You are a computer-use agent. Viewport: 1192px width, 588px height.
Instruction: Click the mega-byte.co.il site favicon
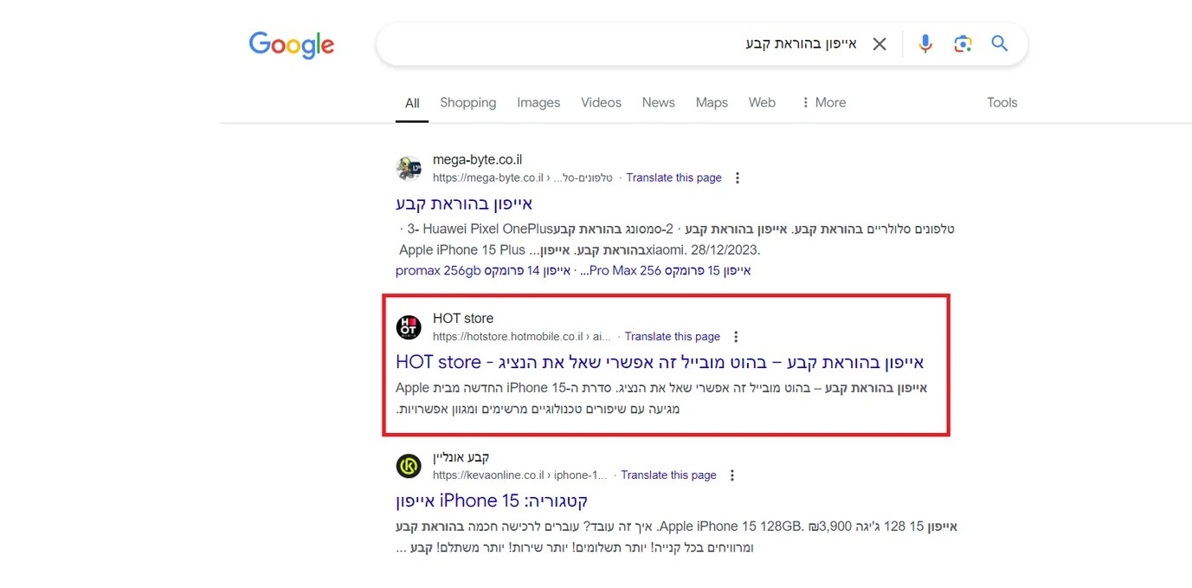pyautogui.click(x=409, y=168)
